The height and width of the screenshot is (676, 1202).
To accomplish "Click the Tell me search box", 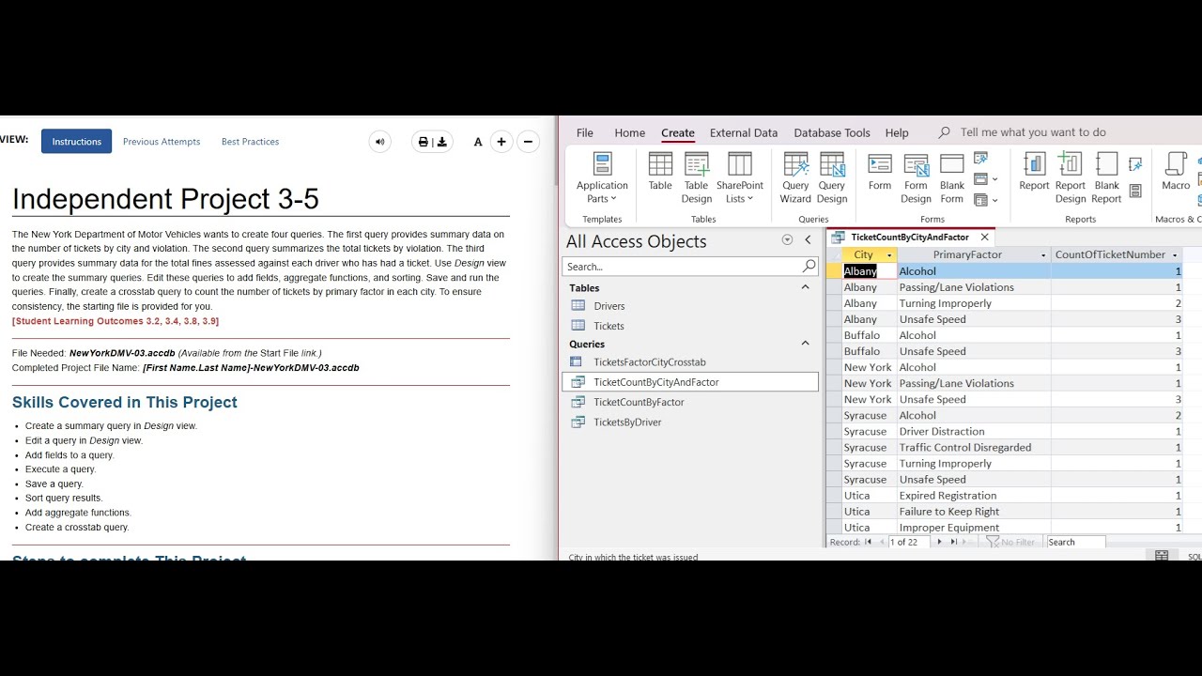I will pyautogui.click(x=1033, y=133).
